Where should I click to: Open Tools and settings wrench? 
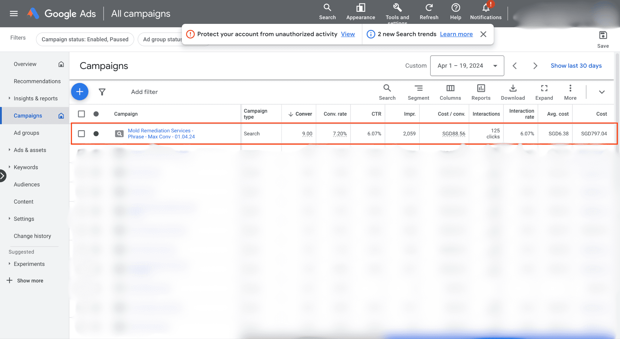click(397, 8)
